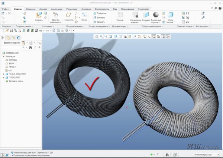Open model tree settings hammer icon

click(x=23, y=43)
